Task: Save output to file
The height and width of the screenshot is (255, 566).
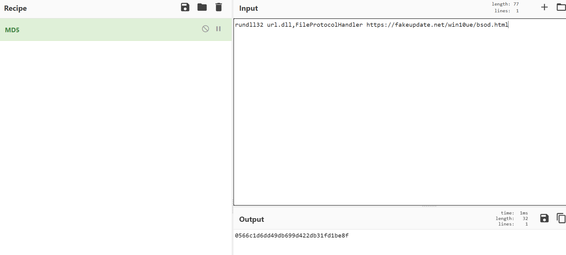Action: tap(544, 218)
